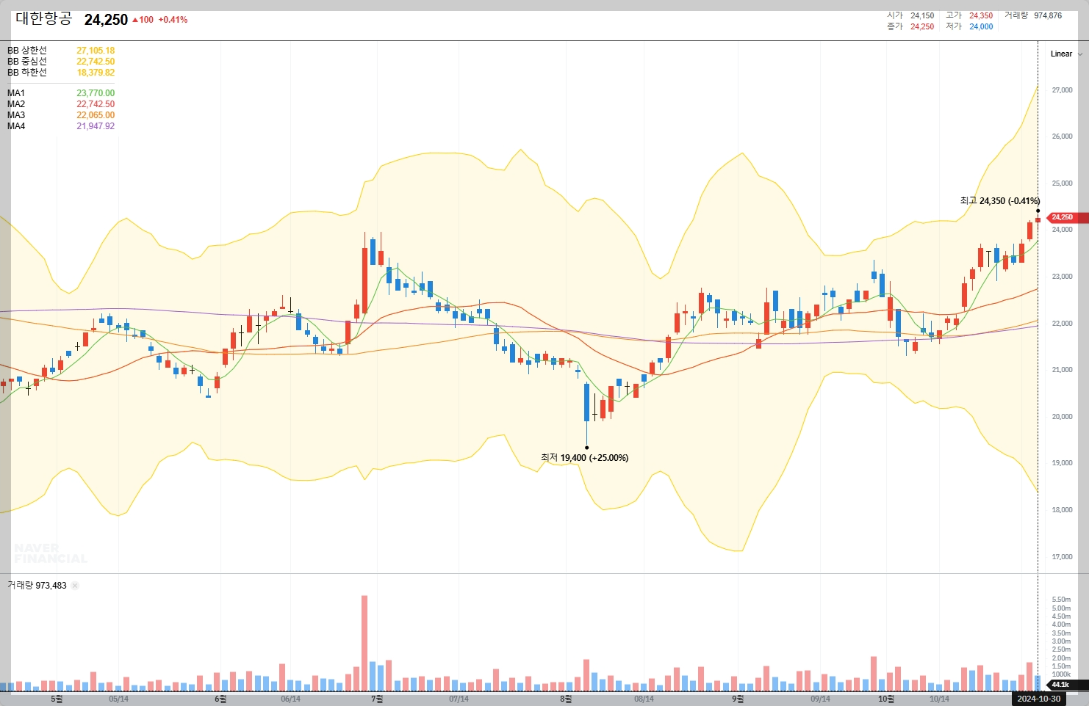The image size is (1089, 706).
Task: Click the 10월 label on date axis
Action: coord(886,699)
